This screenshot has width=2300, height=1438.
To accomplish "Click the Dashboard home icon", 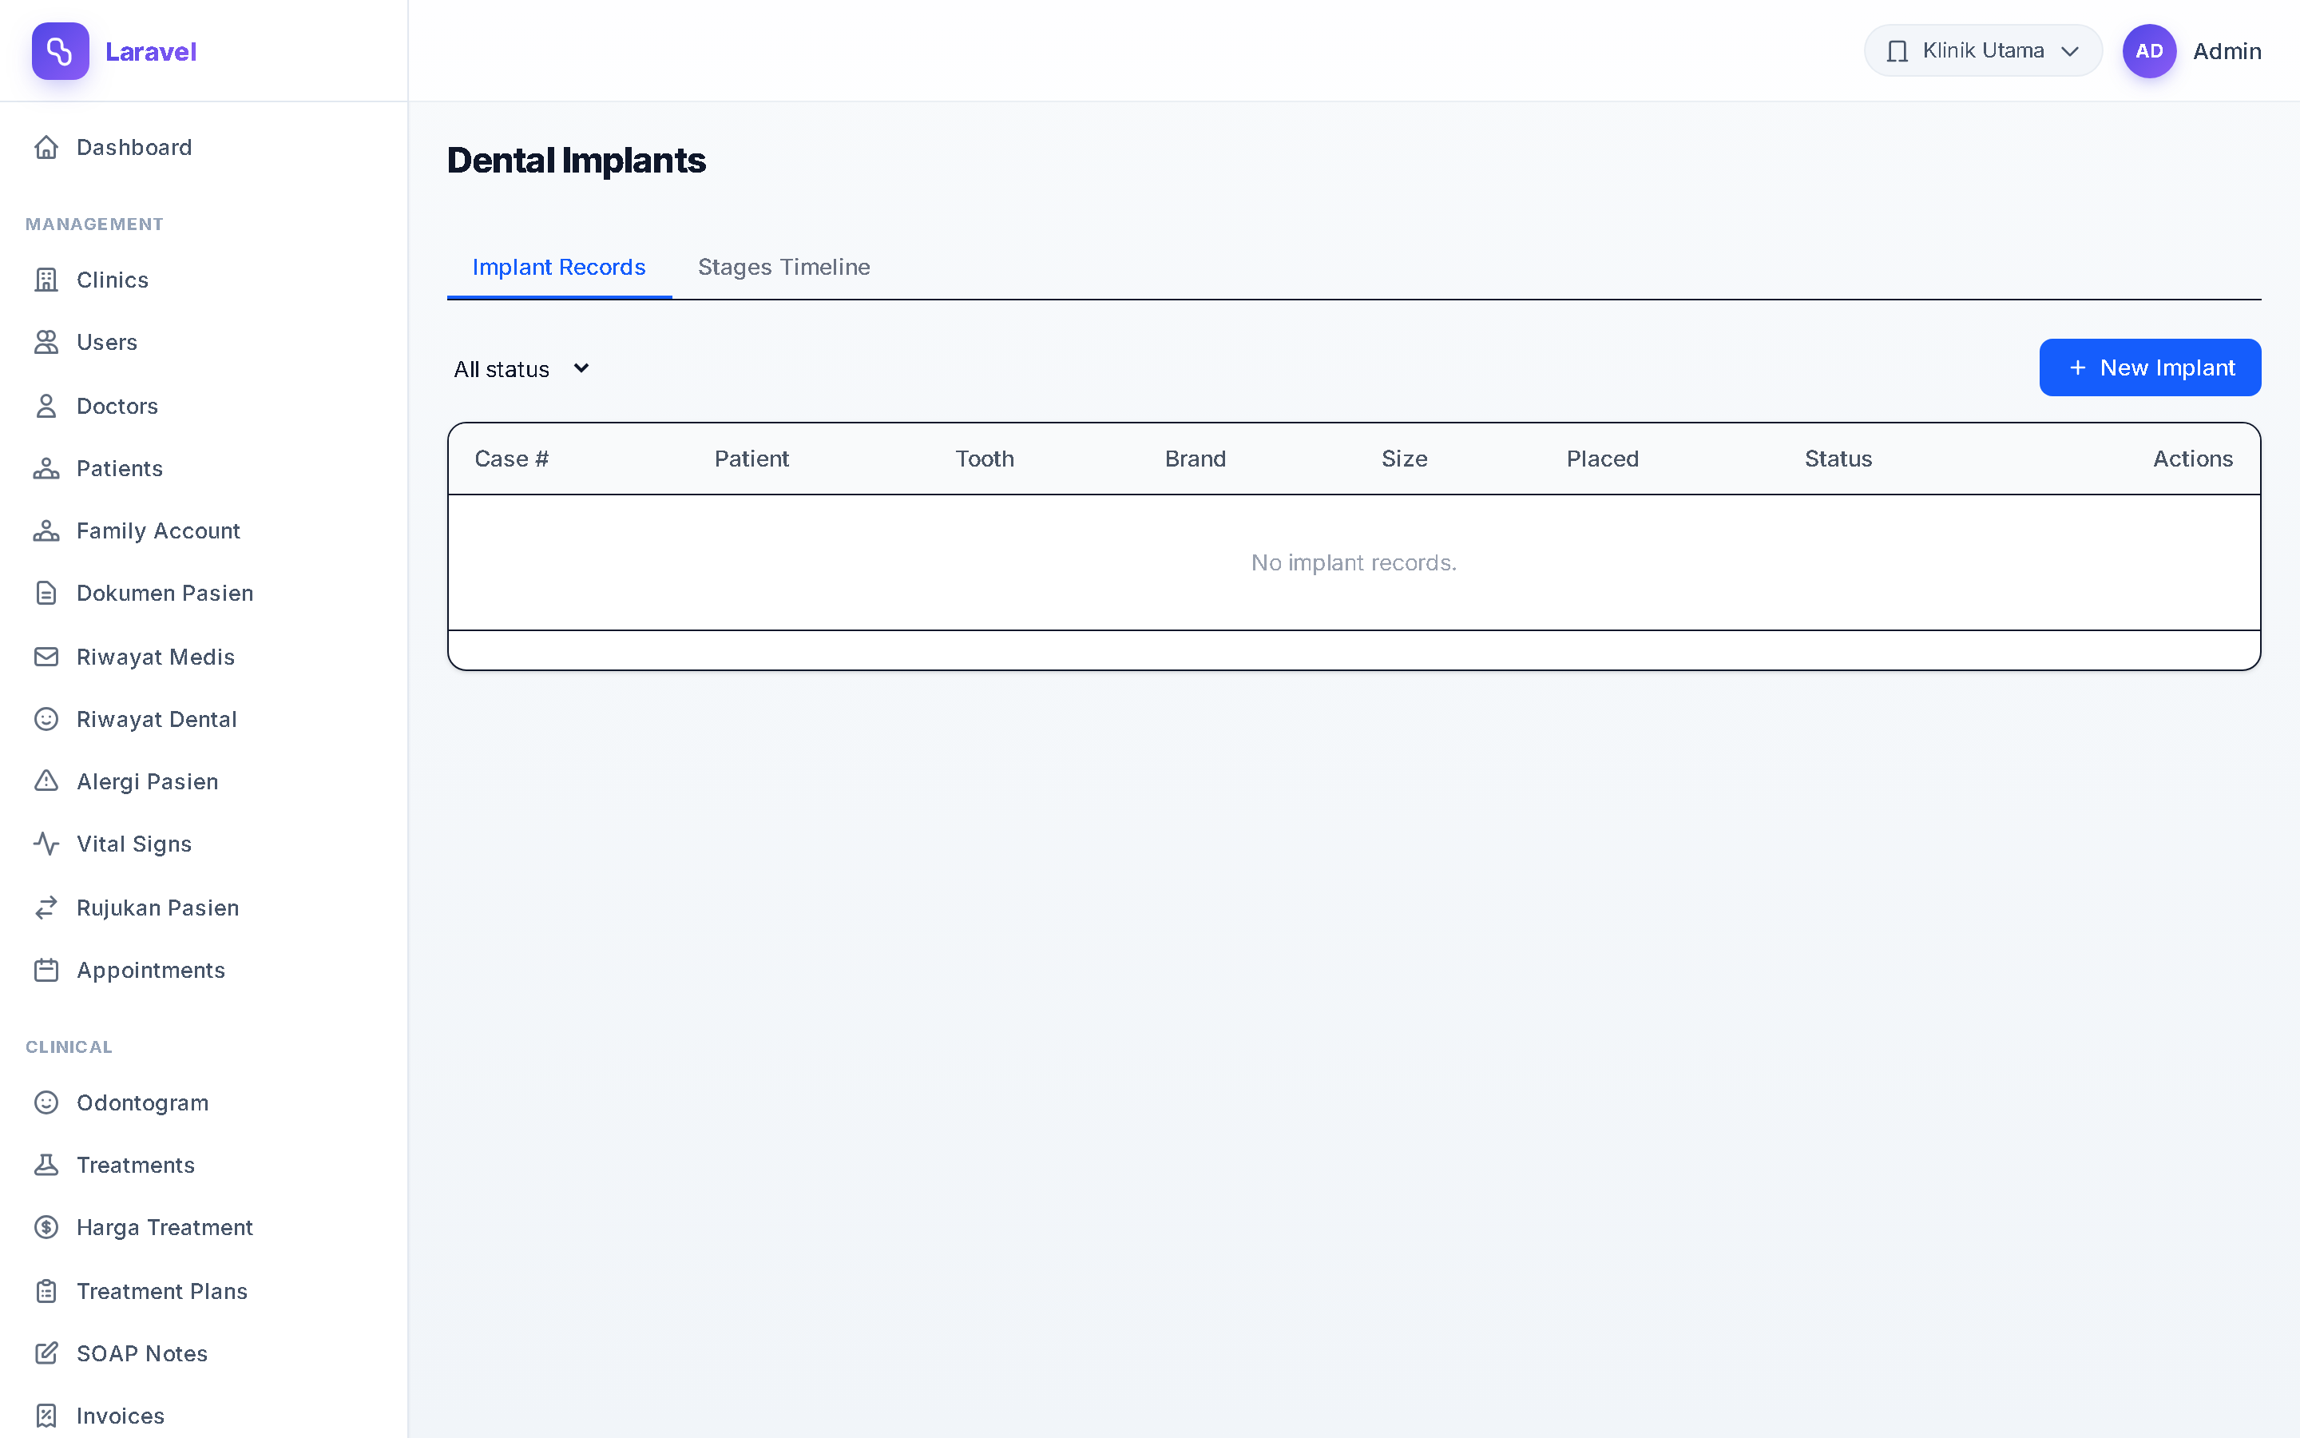I will point(46,148).
